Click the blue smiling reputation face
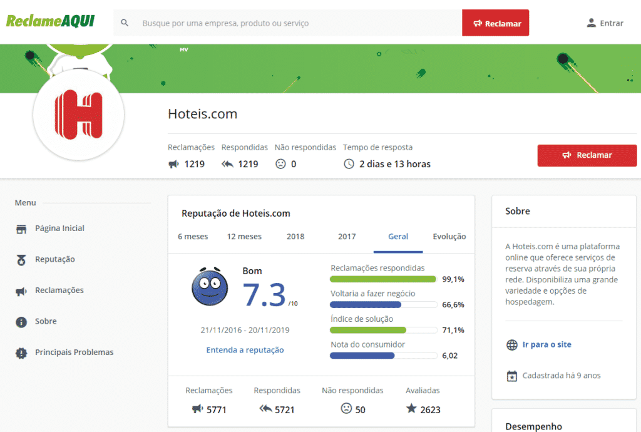The width and height of the screenshot is (641, 432). [210, 286]
